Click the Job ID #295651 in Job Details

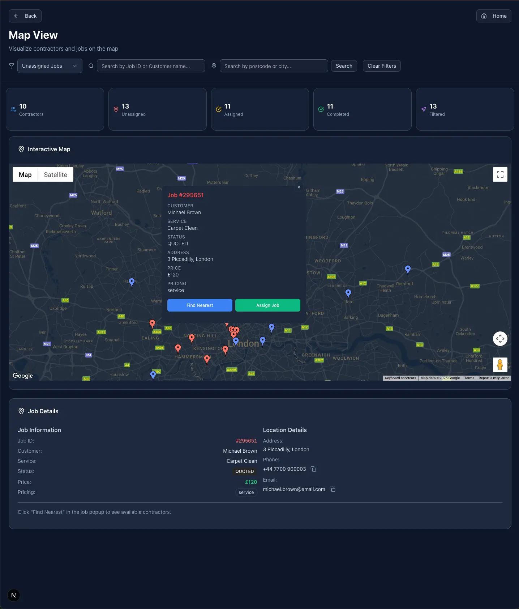pos(246,441)
